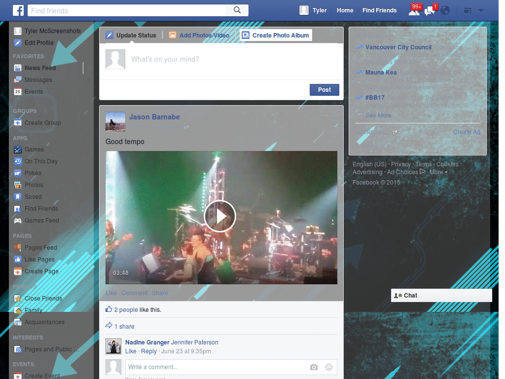Click the Find friends search field

127,11
